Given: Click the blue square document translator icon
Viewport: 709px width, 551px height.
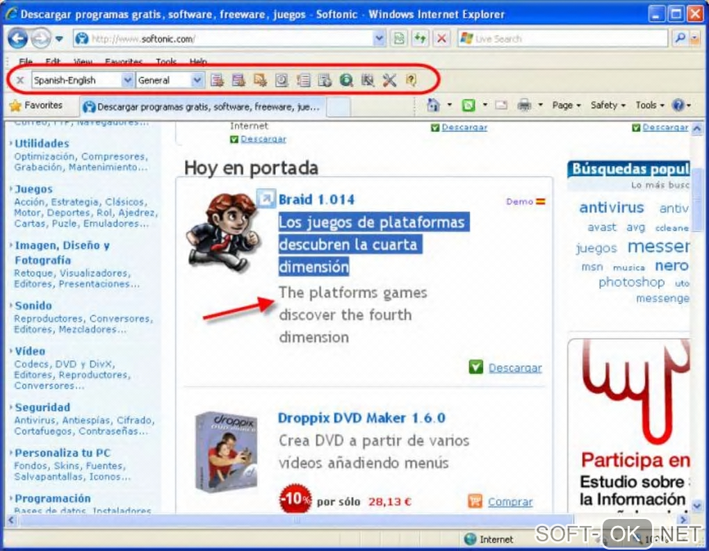Looking at the screenshot, I should tap(282, 81).
